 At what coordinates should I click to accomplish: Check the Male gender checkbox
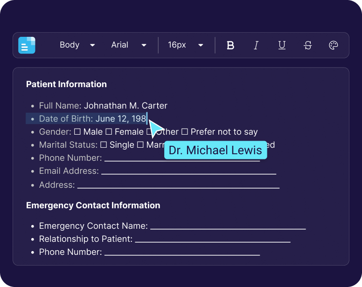pyautogui.click(x=77, y=132)
